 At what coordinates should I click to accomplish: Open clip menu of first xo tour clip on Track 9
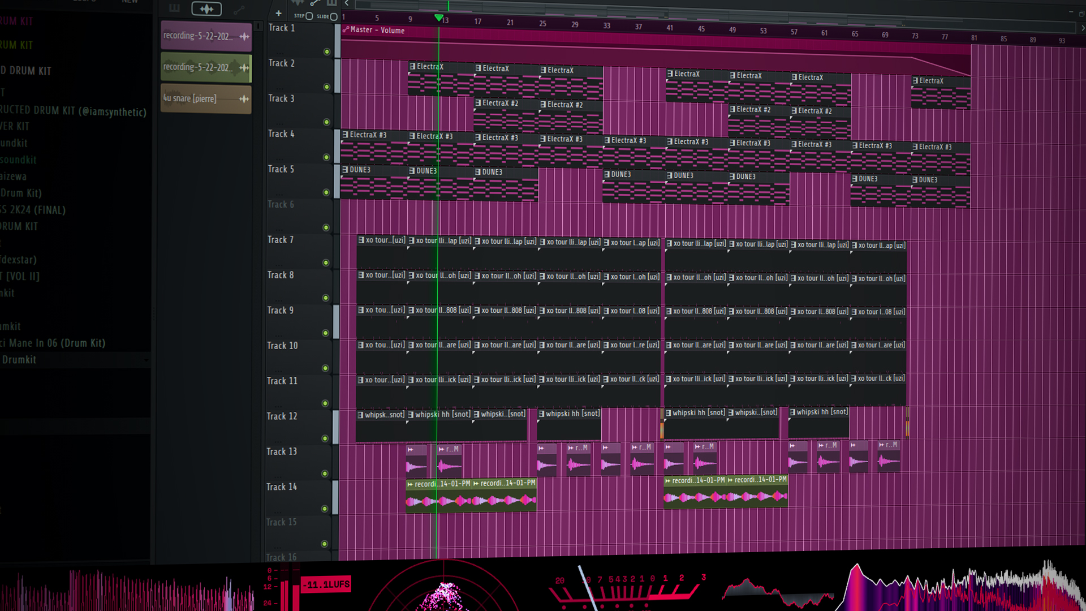(x=361, y=310)
